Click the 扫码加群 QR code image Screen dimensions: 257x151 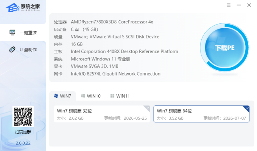[23, 117]
